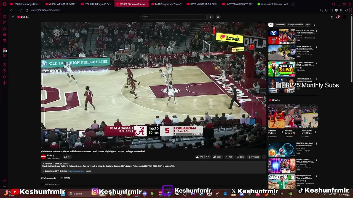Open the SOLO IS LIVE stream thumbnail
This screenshot has height=198, width=353.
(282, 69)
